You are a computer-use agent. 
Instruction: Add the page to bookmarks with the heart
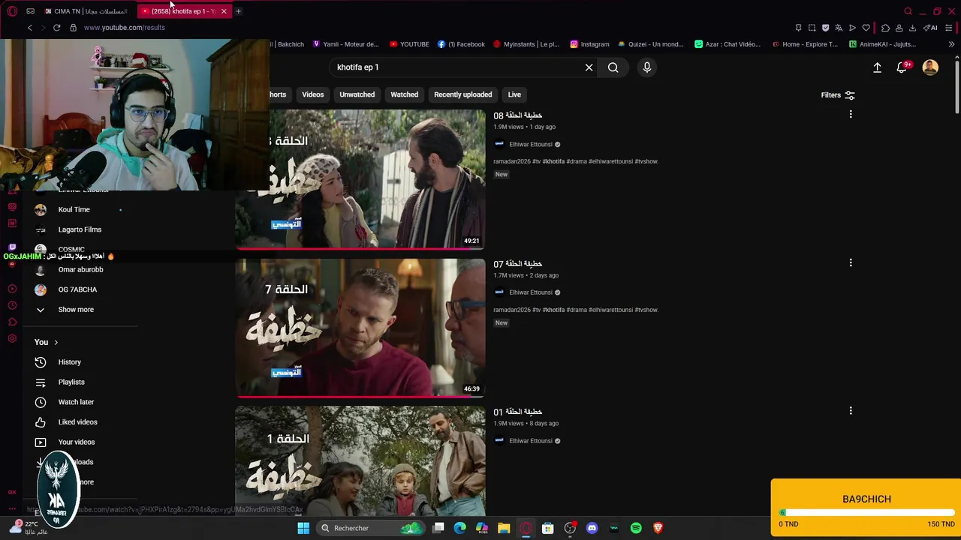(866, 28)
